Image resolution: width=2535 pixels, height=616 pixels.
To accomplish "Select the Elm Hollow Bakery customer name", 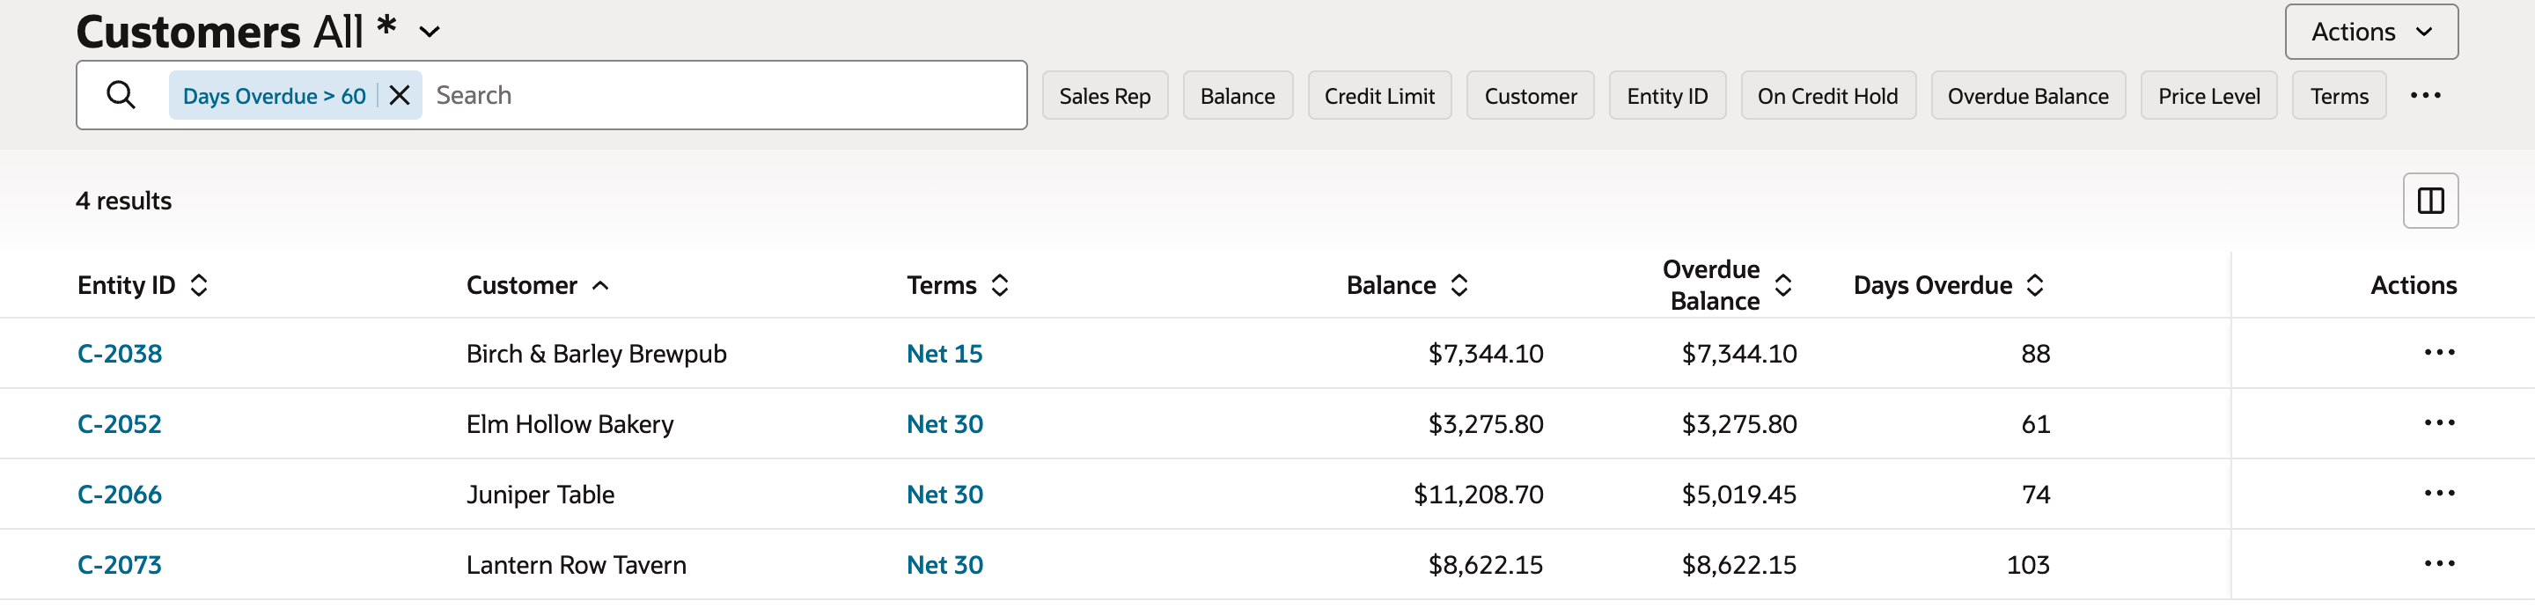I will click(569, 424).
